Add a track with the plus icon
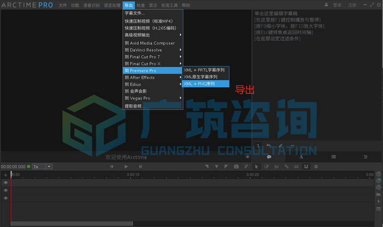 pos(5,175)
